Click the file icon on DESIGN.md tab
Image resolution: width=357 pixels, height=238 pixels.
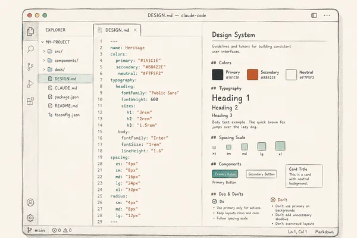coord(100,30)
